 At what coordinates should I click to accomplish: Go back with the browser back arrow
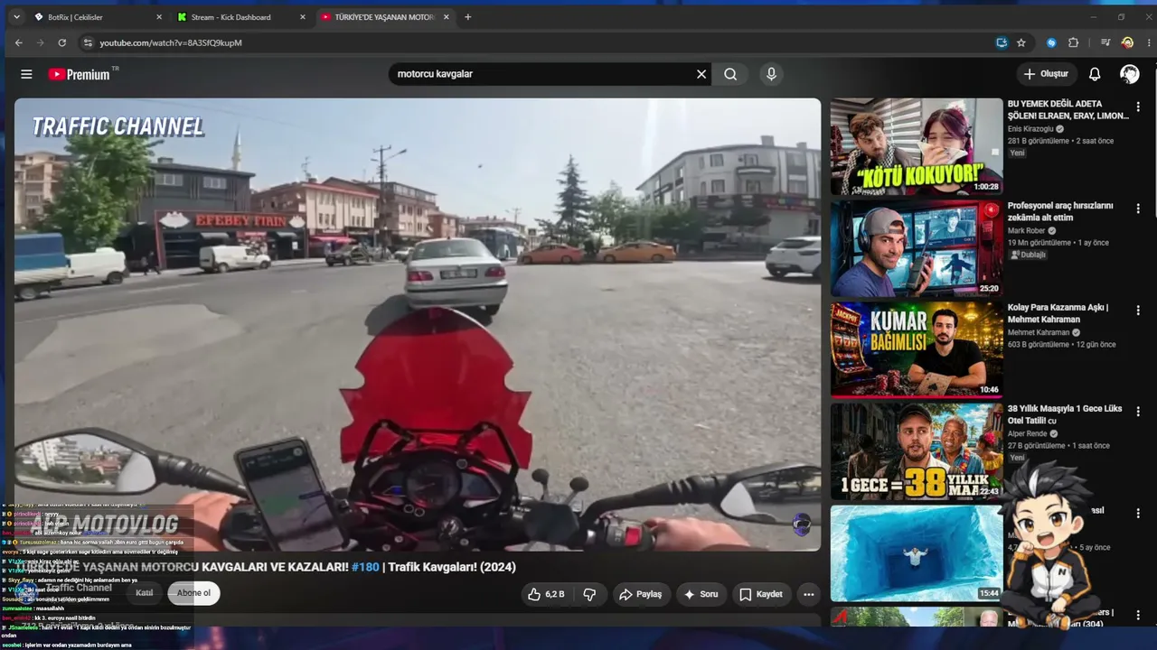point(19,42)
